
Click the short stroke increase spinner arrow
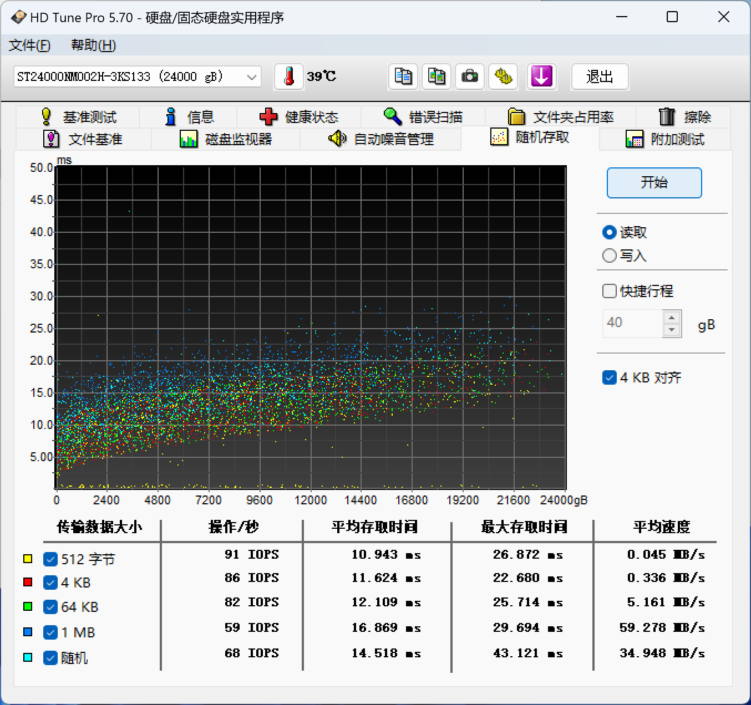[672, 318]
